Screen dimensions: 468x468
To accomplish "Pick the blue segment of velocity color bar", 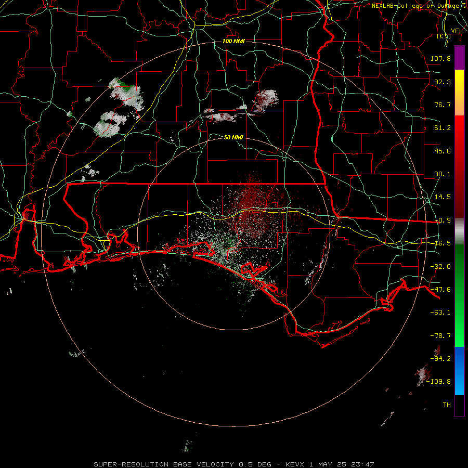I will pyautogui.click(x=459, y=371).
